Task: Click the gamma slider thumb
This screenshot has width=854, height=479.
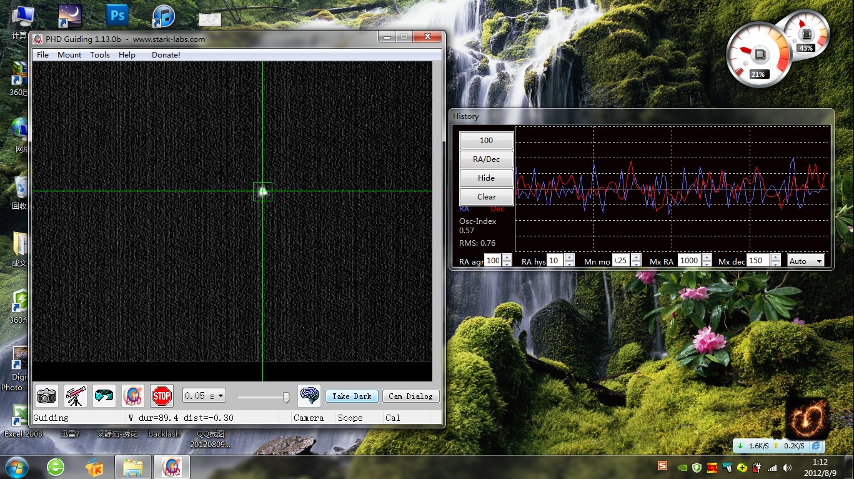Action: point(286,397)
